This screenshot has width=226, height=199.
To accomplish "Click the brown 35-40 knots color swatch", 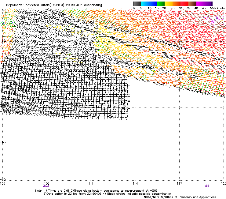I will (x=192, y=4).
